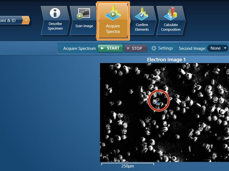The image size is (229, 171).
Task: Open the Settings gear icon
Action: pos(154,48)
